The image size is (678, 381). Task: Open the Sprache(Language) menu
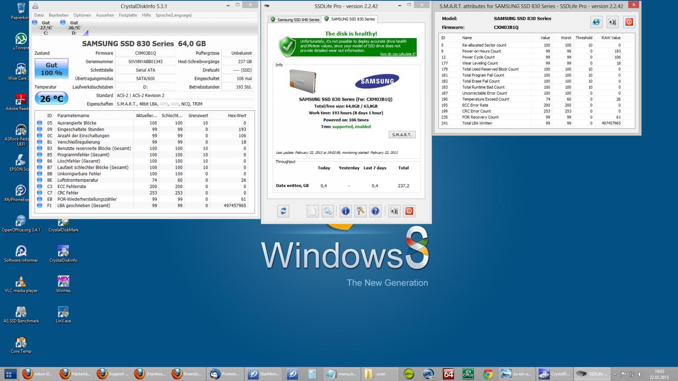click(x=173, y=15)
